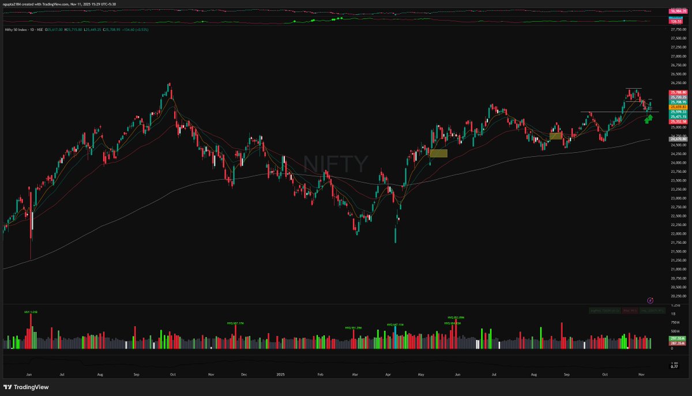This screenshot has height=396, width=692.
Task: Click the NSE exchange label in the legend
Action: 40,29
